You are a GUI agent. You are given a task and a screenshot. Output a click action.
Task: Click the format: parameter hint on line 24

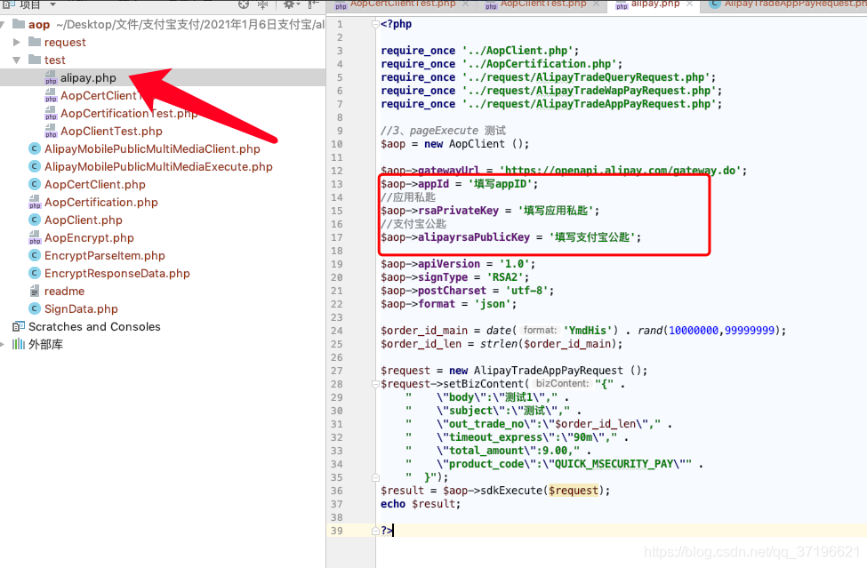541,331
